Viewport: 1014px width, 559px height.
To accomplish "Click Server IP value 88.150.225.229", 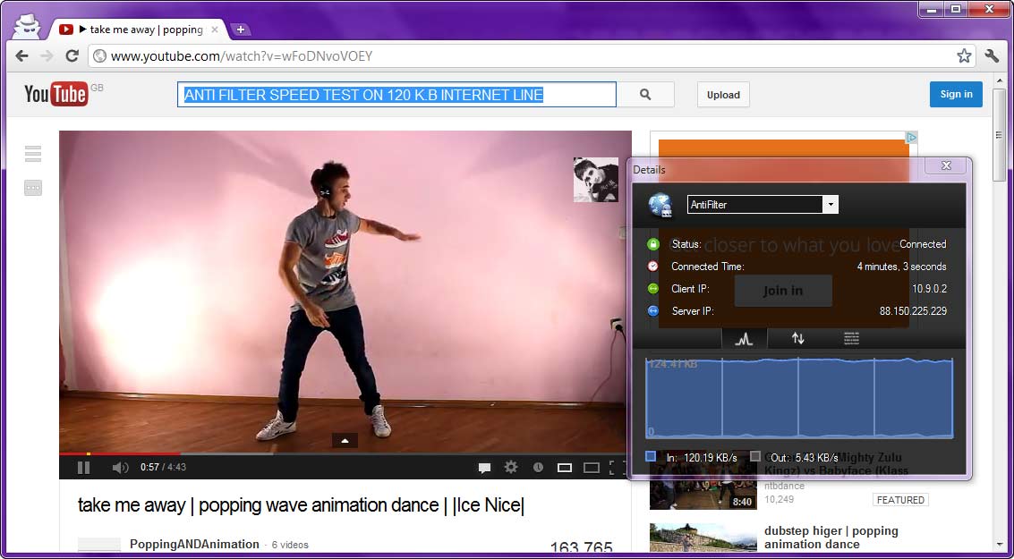I will pos(913,311).
